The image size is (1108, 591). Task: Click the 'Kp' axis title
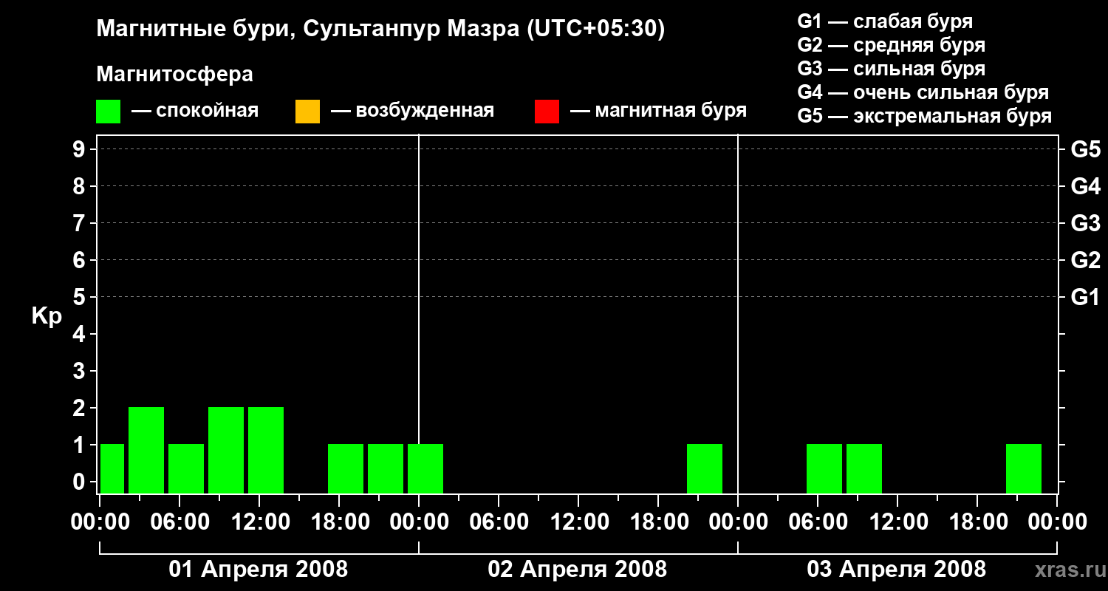pos(47,316)
